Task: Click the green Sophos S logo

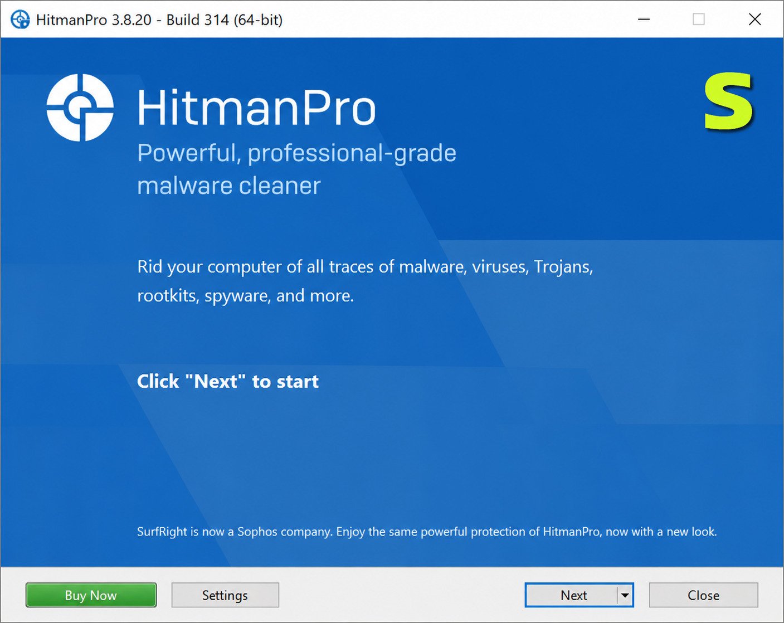Action: (729, 102)
